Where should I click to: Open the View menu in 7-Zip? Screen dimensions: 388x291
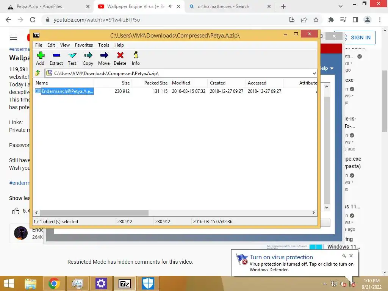pos(65,45)
